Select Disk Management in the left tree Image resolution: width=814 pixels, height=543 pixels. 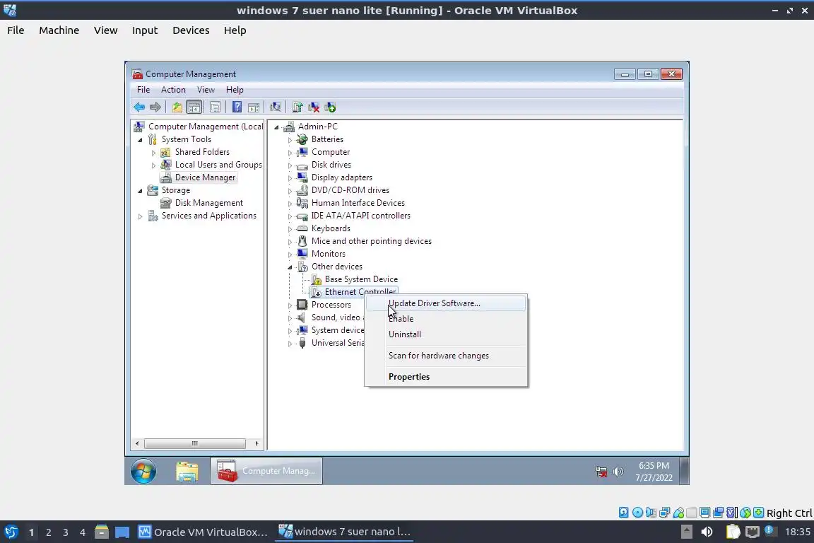(x=208, y=203)
